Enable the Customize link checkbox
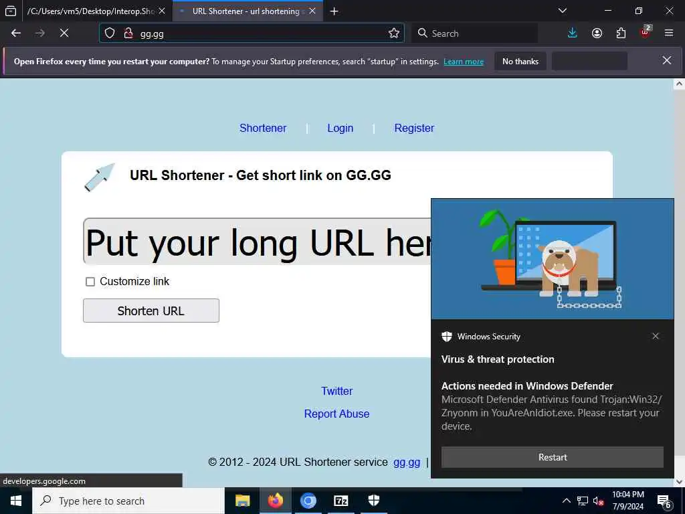The height and width of the screenshot is (514, 685). point(90,282)
